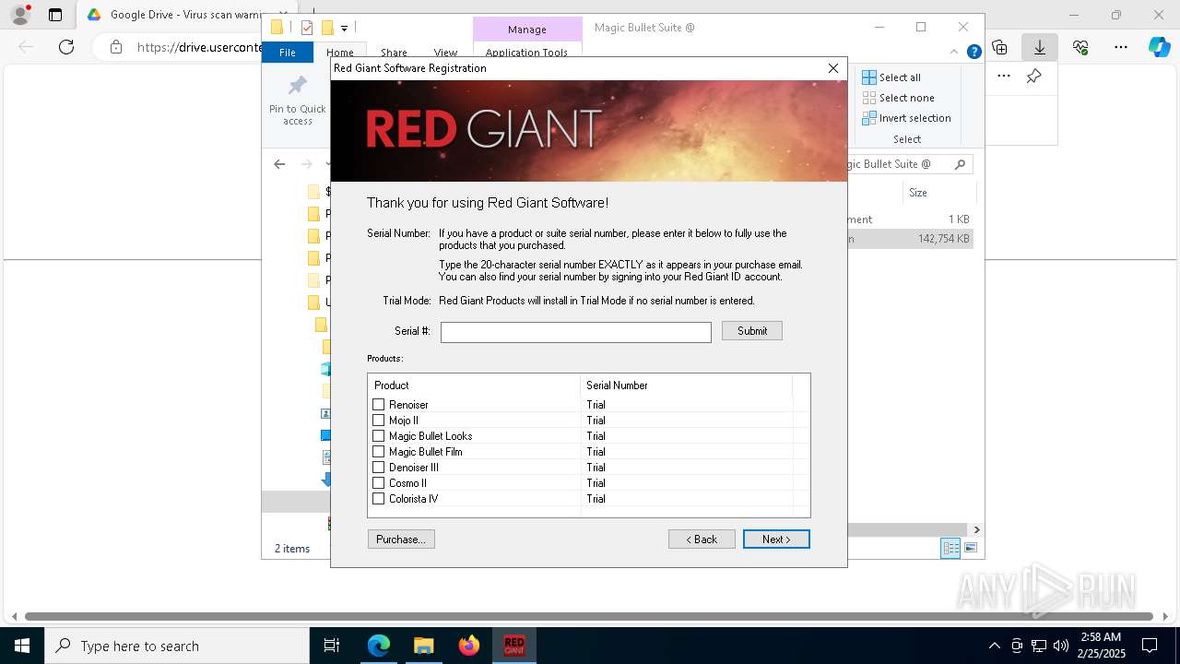Click the Product column header
The image size is (1180, 664).
(x=474, y=385)
